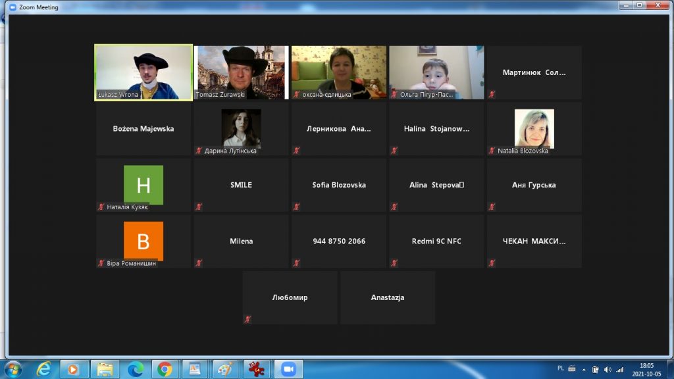Open Microsoft Edge in the taskbar
674x379 pixels.
click(x=136, y=369)
